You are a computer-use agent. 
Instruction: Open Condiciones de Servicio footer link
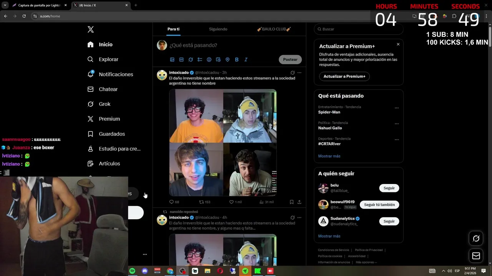[x=334, y=250]
